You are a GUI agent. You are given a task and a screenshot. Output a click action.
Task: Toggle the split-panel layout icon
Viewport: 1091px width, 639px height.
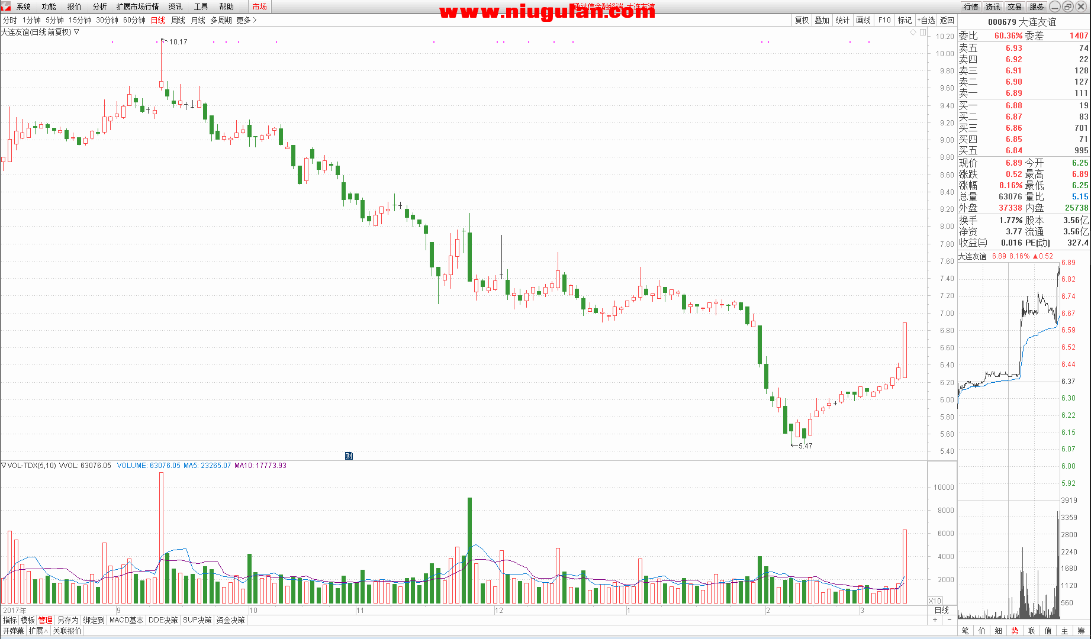923,33
